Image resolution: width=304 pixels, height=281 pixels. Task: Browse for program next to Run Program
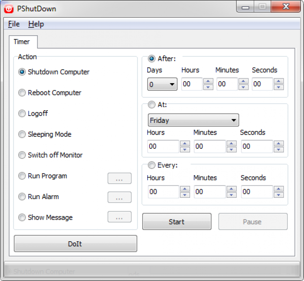[120, 178]
